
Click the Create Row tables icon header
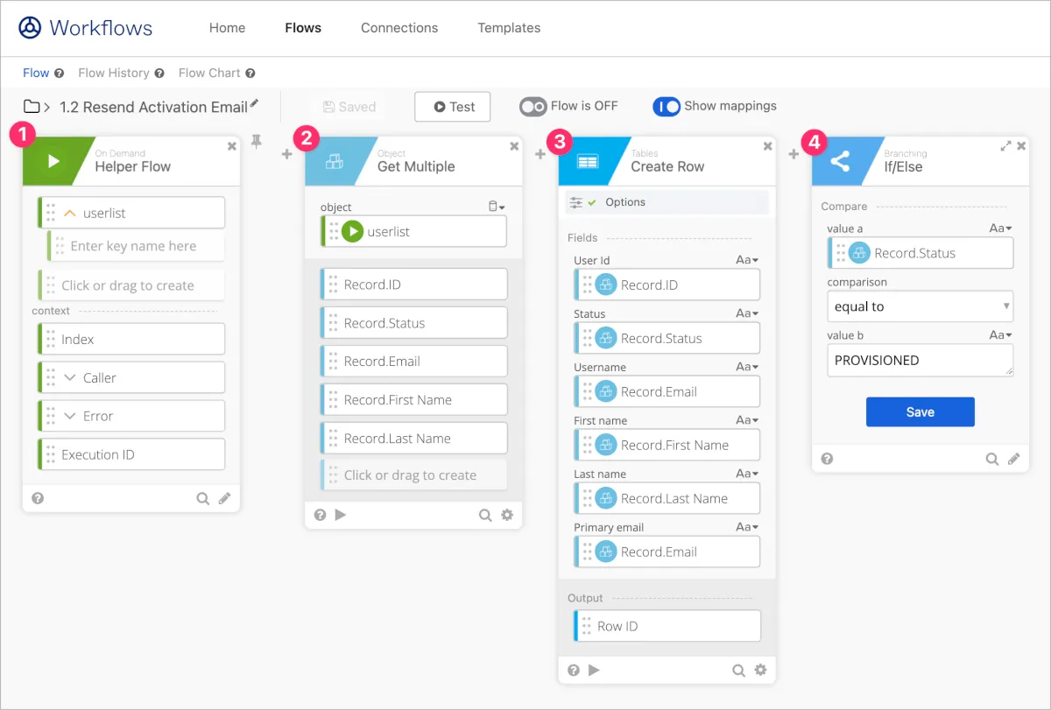588,161
